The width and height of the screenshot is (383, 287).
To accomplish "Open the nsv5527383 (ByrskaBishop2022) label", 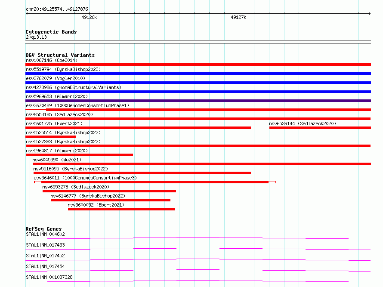I will [x=63, y=142].
